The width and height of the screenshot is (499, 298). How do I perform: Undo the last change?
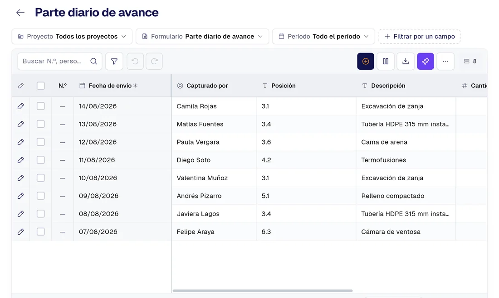pyautogui.click(x=135, y=61)
